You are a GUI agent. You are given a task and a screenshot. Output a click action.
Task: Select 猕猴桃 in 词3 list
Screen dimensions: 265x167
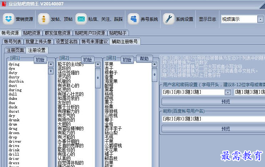(111, 112)
